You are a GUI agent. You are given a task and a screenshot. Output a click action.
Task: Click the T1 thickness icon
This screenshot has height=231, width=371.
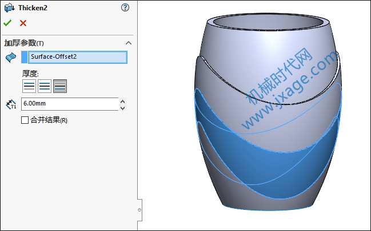(x=11, y=104)
